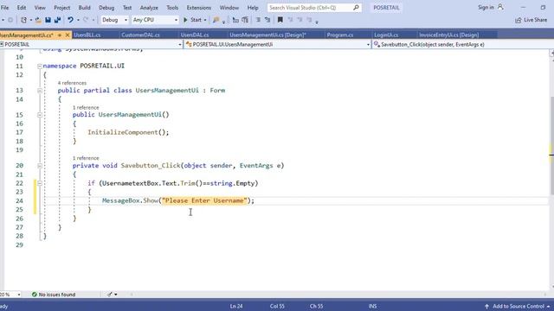Switch to the UsersBLL.cs tab
Screen dimensions: 554x311
pos(87,35)
